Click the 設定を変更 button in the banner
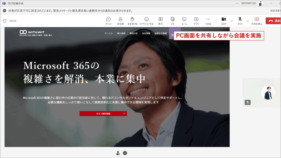The image size is (281, 158). (x=275, y=11)
